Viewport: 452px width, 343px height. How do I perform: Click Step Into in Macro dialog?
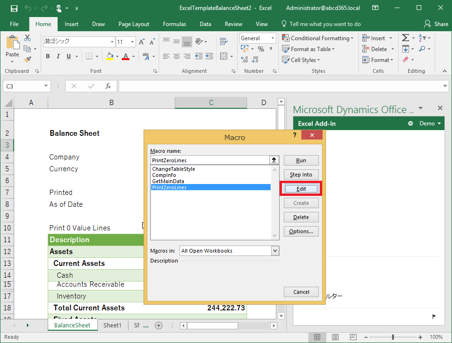pos(301,175)
